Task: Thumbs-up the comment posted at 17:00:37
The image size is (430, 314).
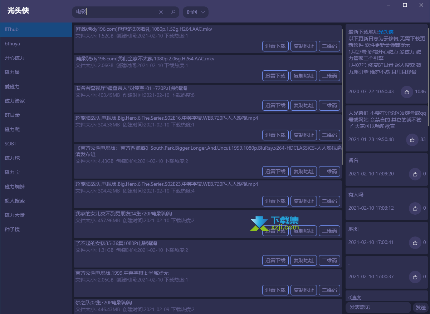Action: [x=415, y=277]
